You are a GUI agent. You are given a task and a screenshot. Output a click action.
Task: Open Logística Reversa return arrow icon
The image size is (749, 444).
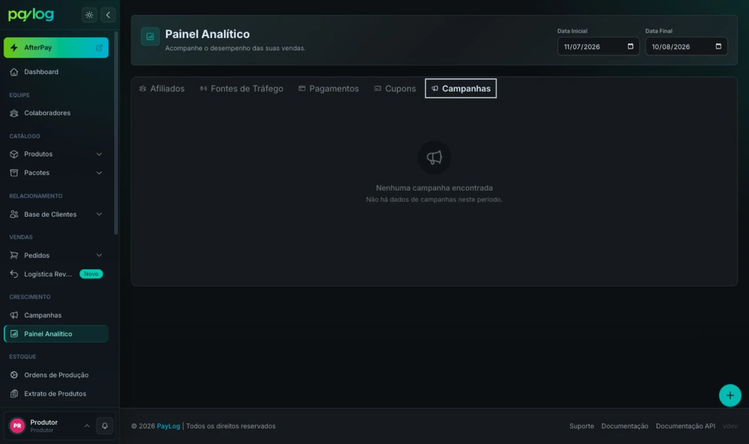(14, 274)
